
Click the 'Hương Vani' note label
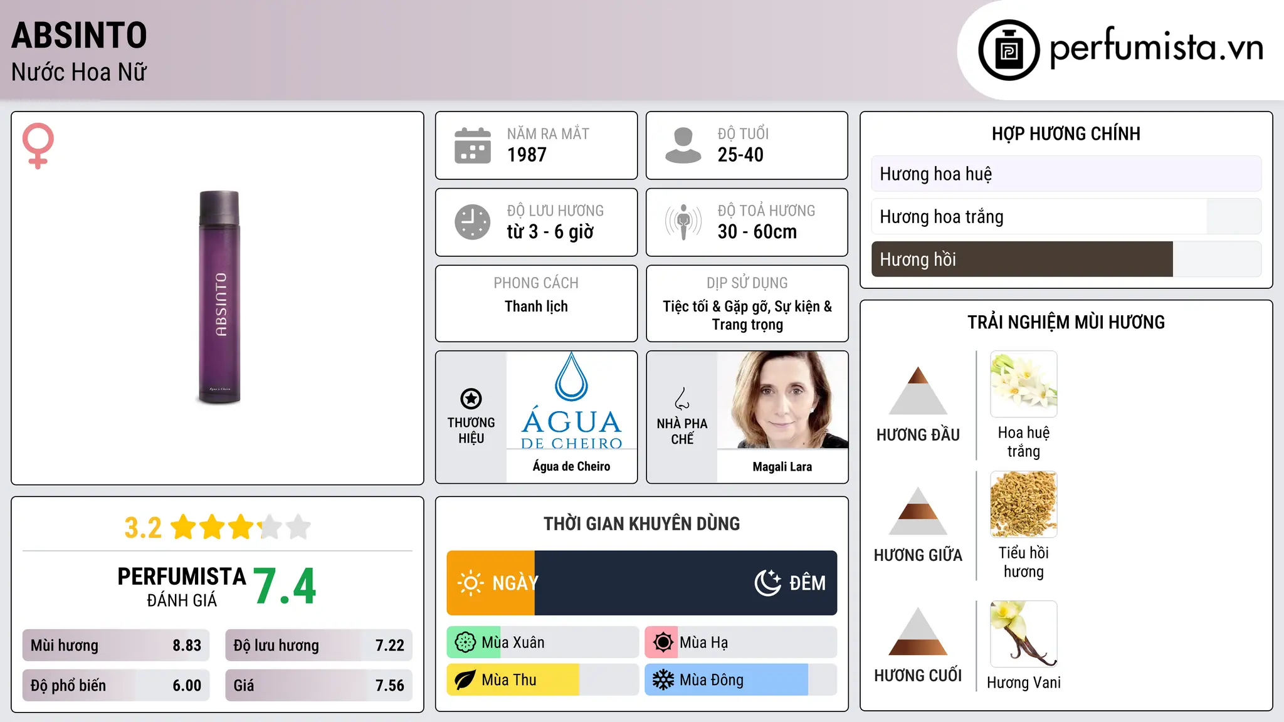pyautogui.click(x=1024, y=683)
